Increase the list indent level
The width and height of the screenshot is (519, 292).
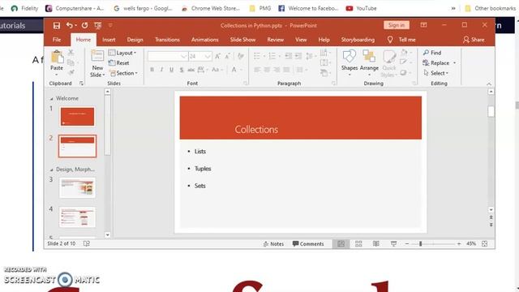coord(298,56)
